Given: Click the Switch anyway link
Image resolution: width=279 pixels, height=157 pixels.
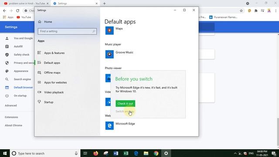Looking at the screenshot, I should [125, 111].
